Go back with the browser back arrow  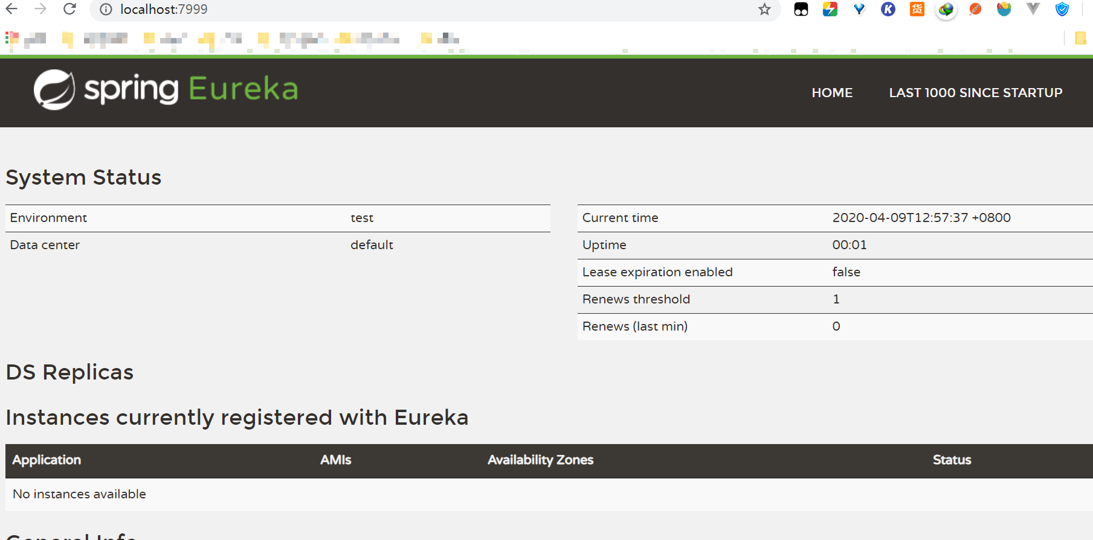11,9
